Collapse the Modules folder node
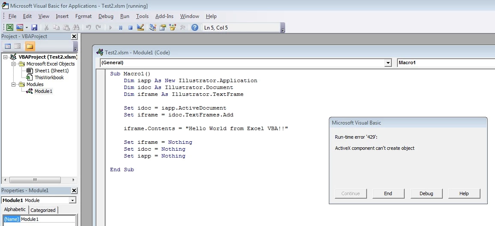The height and width of the screenshot is (226, 495). [14, 84]
